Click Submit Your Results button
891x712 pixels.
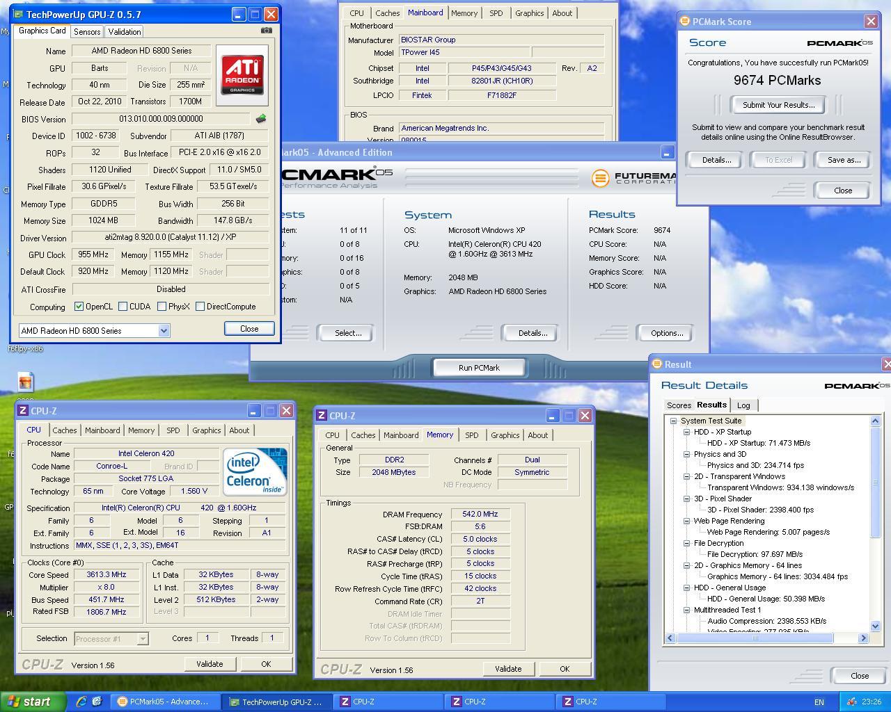[778, 105]
